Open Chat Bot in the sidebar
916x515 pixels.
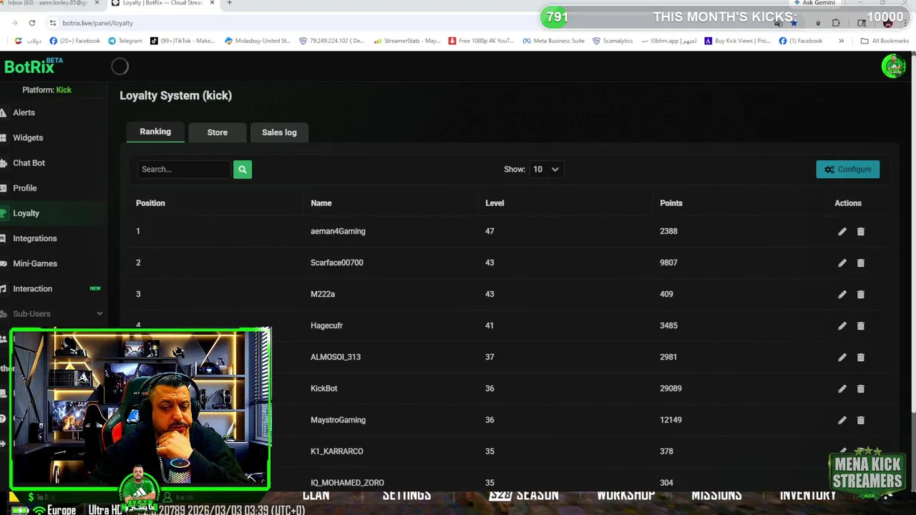54,163
